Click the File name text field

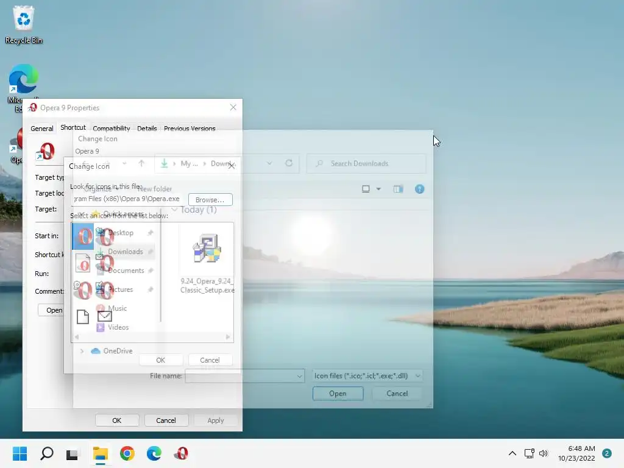[241, 375]
